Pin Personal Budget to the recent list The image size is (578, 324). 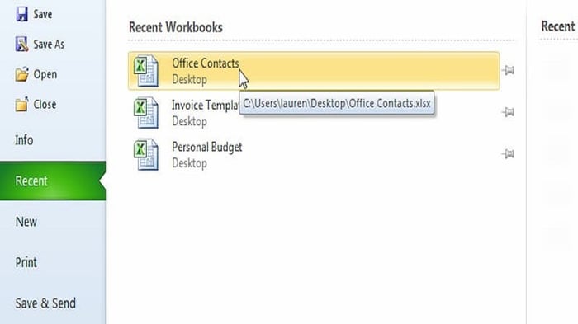508,153
